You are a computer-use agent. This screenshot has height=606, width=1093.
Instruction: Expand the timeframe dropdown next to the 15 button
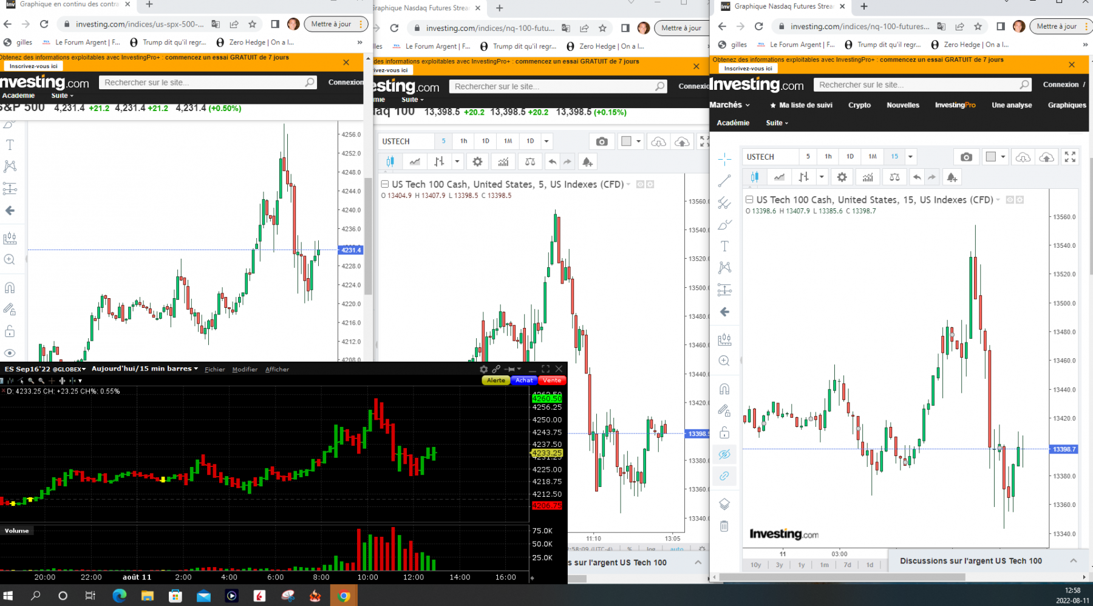910,157
